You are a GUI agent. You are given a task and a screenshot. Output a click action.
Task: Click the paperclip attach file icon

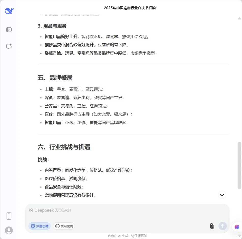(x=212, y=226)
